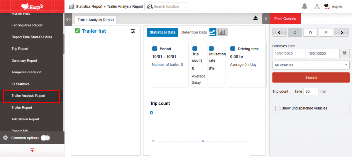
Task: Switch to bar chart view icon
Action: [x=222, y=32]
